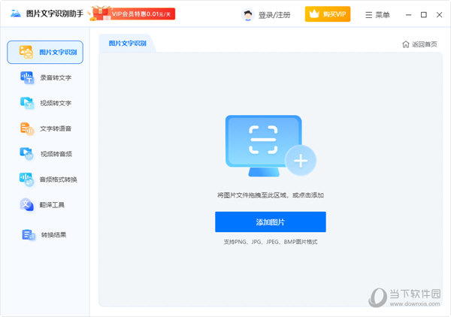Click the 转换结果 label
Viewport: 451px width, 317px height.
tap(54, 235)
